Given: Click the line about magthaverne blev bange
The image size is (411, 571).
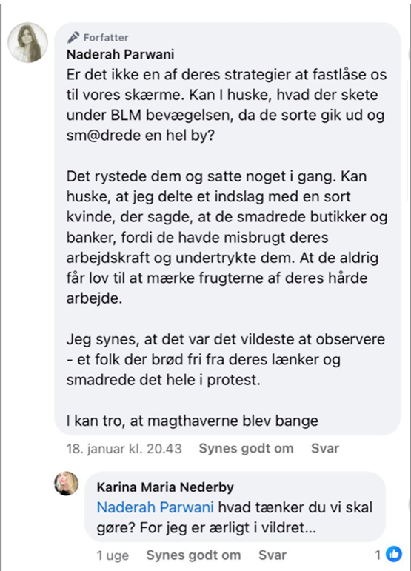Looking at the screenshot, I should click(193, 421).
